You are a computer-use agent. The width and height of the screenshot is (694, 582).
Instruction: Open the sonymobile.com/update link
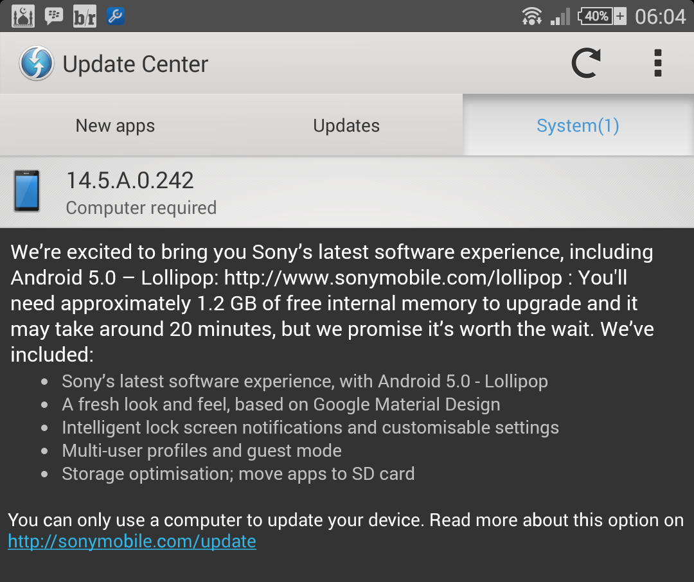tap(132, 542)
